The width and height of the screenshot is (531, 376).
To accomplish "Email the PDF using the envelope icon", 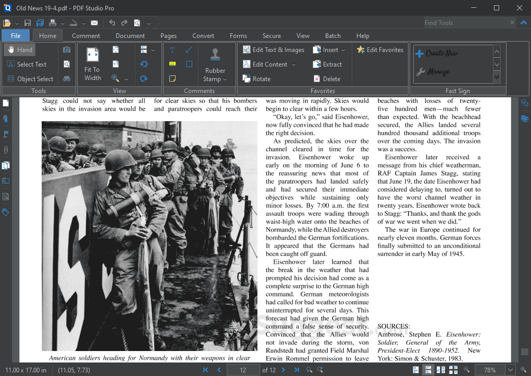I will [94, 22].
